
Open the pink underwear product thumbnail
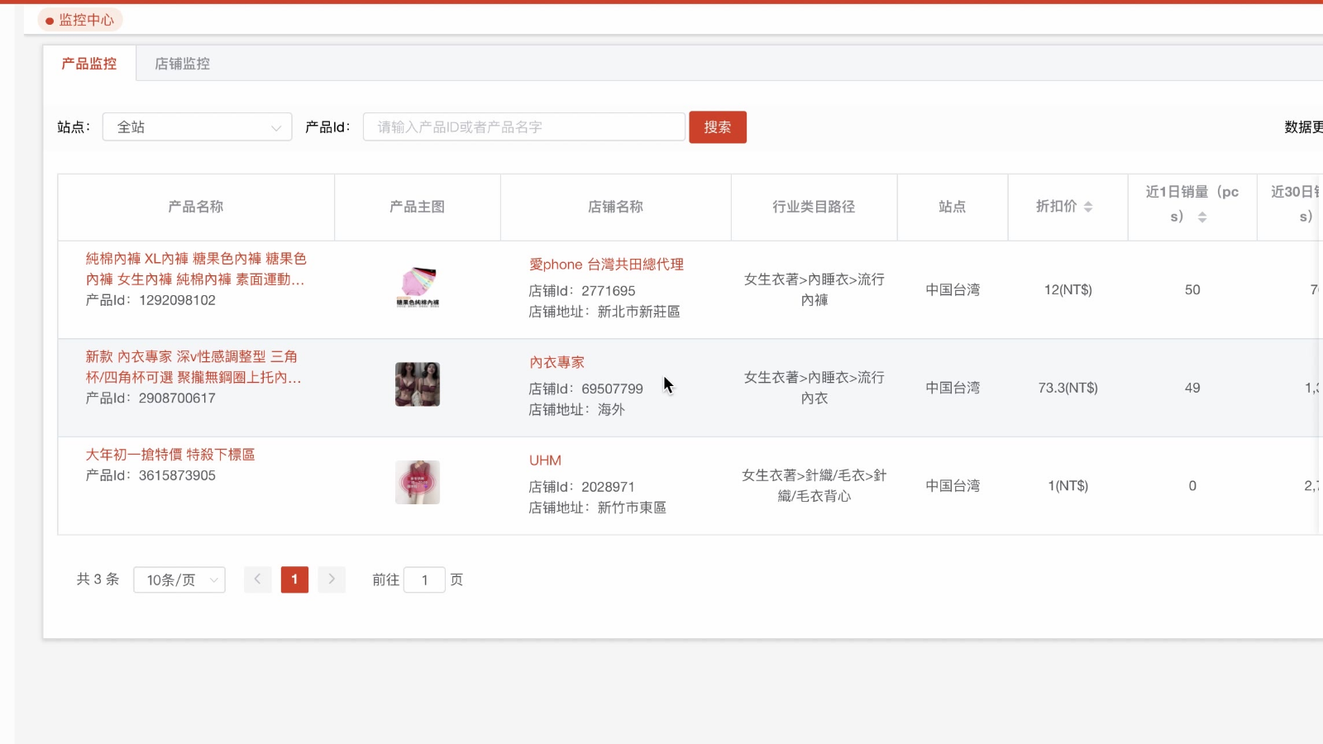coord(418,287)
